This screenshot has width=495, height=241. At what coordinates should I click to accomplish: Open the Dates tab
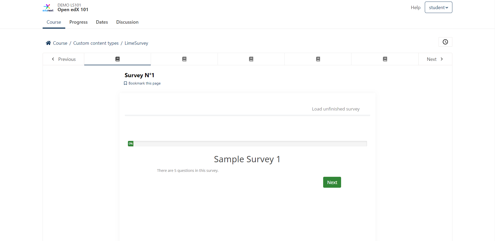tap(102, 22)
